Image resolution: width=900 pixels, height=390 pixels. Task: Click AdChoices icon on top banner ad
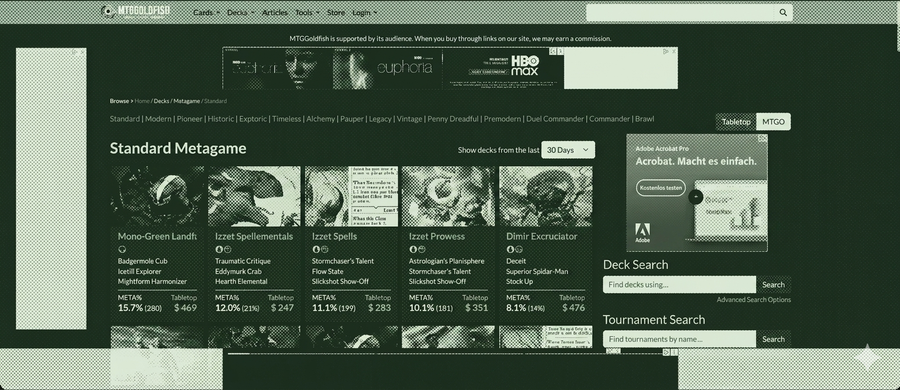point(665,51)
